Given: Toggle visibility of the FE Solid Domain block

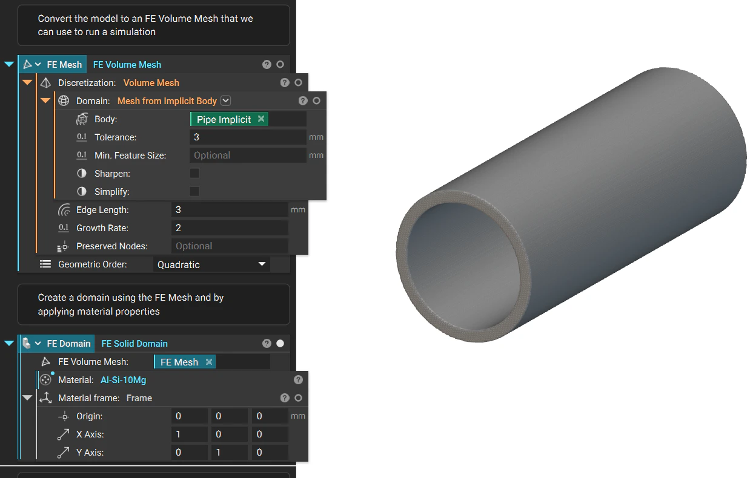Looking at the screenshot, I should click(x=280, y=343).
